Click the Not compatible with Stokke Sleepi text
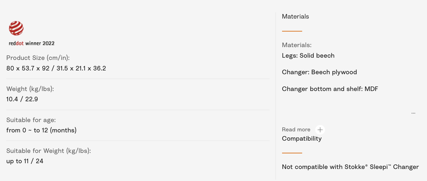 point(350,167)
